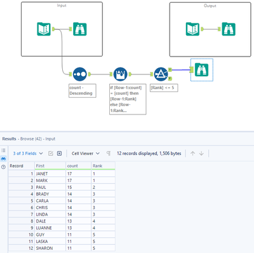Click the deselect all fields icon
This screenshot has height=253, width=254.
[x=60, y=153]
